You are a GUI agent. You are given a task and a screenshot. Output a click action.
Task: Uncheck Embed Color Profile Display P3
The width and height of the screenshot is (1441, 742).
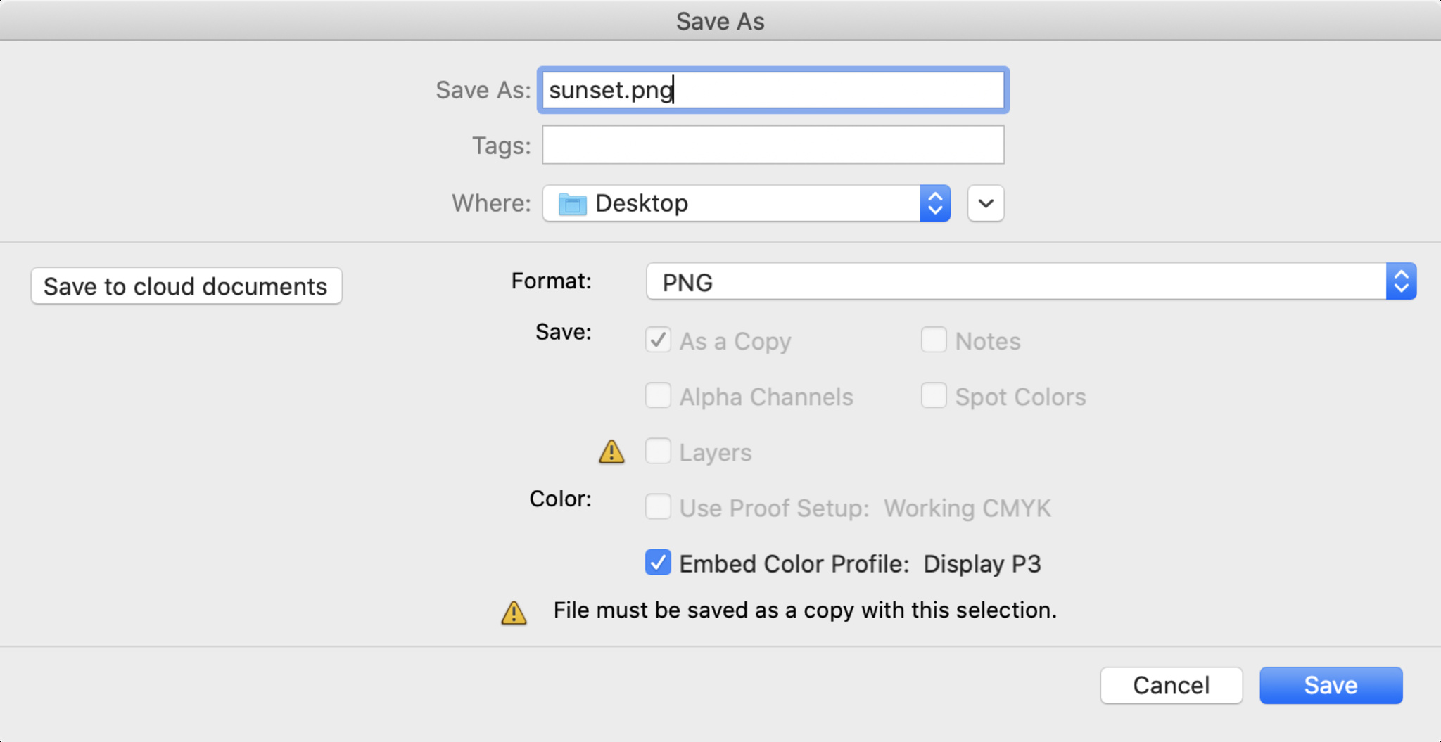tap(658, 563)
